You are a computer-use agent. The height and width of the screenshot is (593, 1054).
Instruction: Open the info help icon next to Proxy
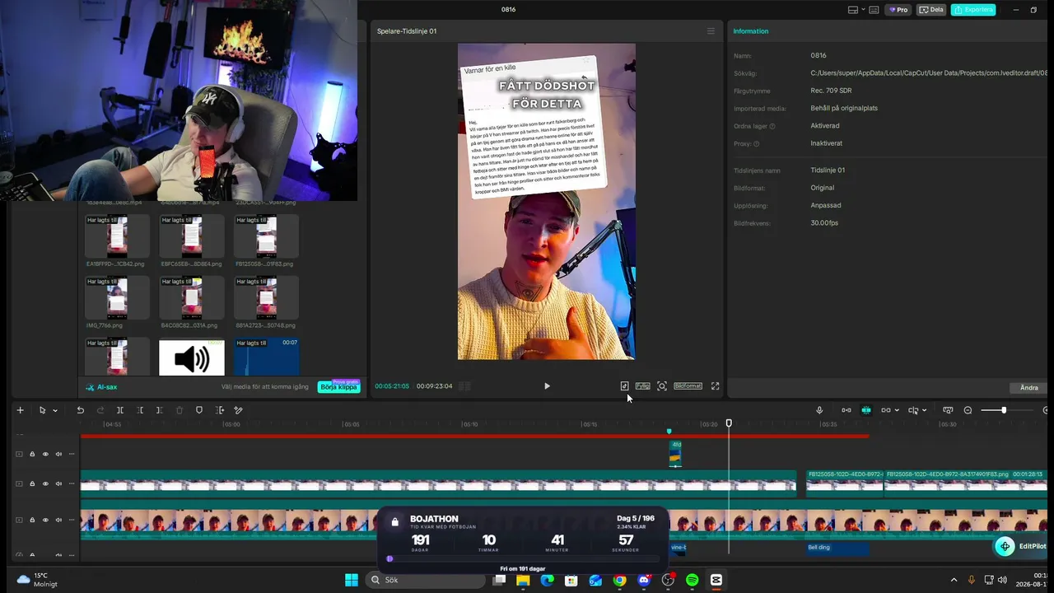click(757, 143)
